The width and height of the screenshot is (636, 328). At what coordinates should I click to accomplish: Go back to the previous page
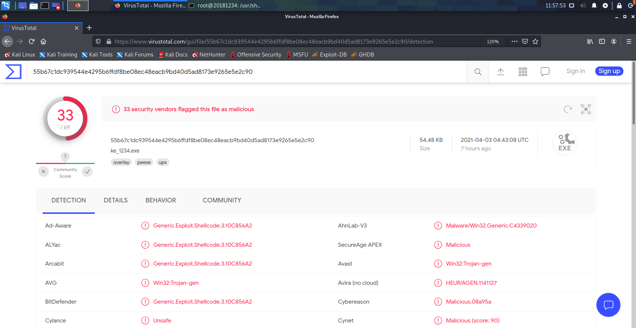click(7, 41)
